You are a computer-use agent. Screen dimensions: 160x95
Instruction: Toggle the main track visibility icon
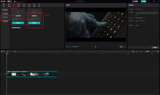(5, 74)
